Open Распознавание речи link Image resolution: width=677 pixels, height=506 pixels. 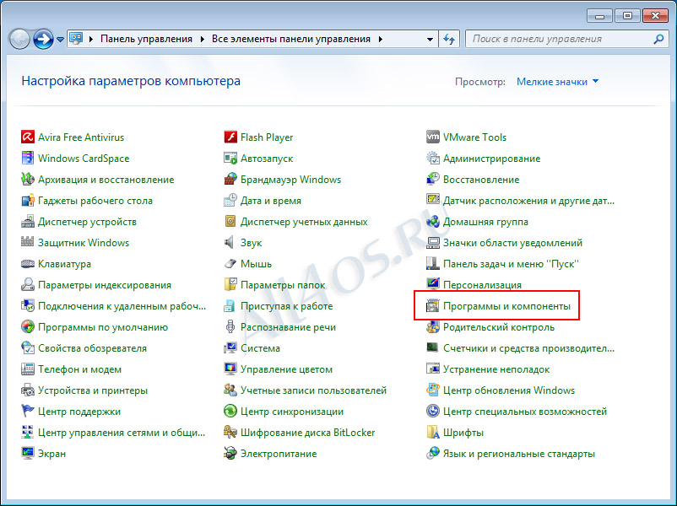[x=288, y=327]
